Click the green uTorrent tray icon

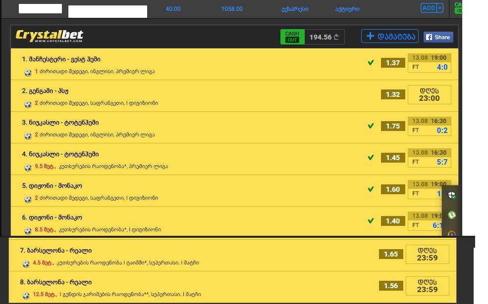(452, 215)
